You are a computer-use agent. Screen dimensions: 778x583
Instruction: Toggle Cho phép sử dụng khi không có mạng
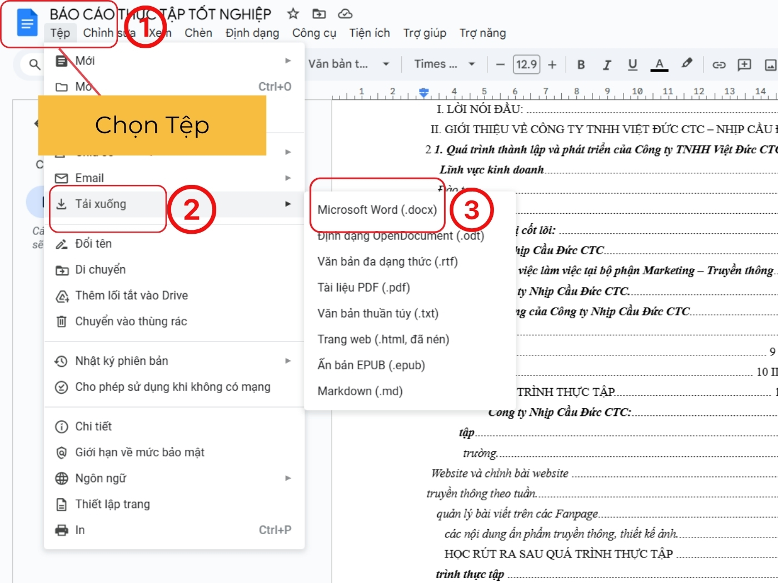174,387
